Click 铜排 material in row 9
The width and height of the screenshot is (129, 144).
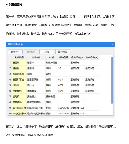[x=52, y=108]
